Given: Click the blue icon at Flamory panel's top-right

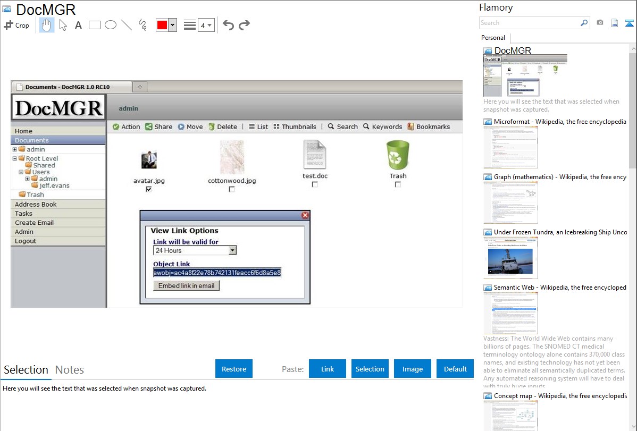Looking at the screenshot, I should click(x=629, y=23).
